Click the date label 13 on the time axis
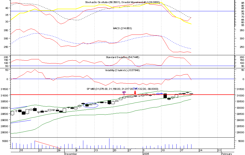This screenshot has height=155, width=245. [96, 150]
